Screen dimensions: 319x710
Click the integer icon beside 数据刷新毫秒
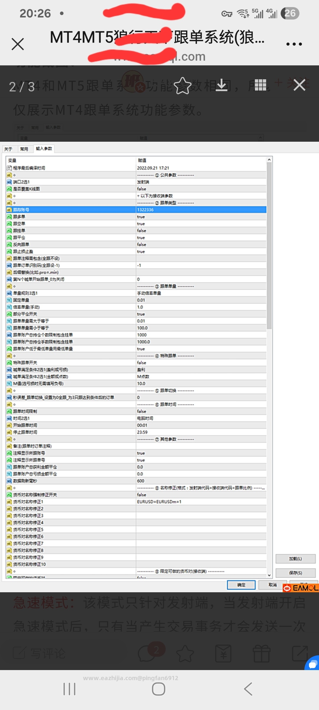9,481
